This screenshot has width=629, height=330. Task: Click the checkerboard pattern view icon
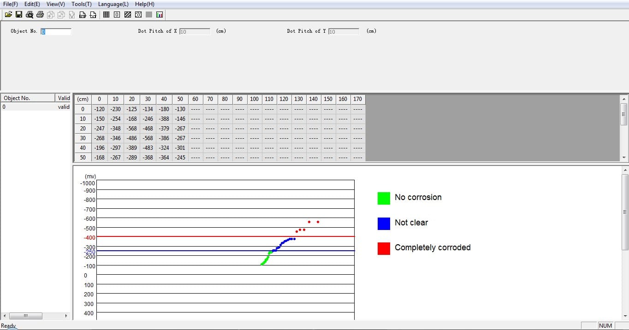pyautogui.click(x=128, y=15)
